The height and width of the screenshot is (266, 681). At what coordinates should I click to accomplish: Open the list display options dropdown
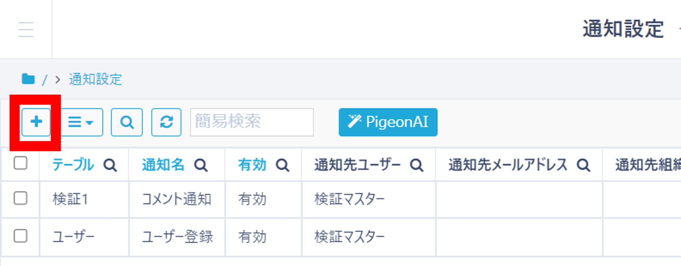[81, 122]
